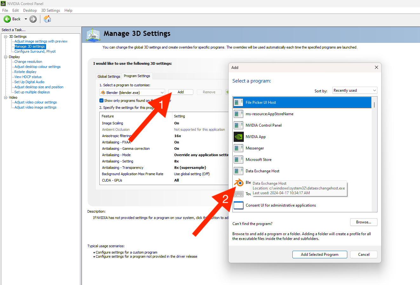
Task: Select the keyboard icon program entry
Action: 238,194
